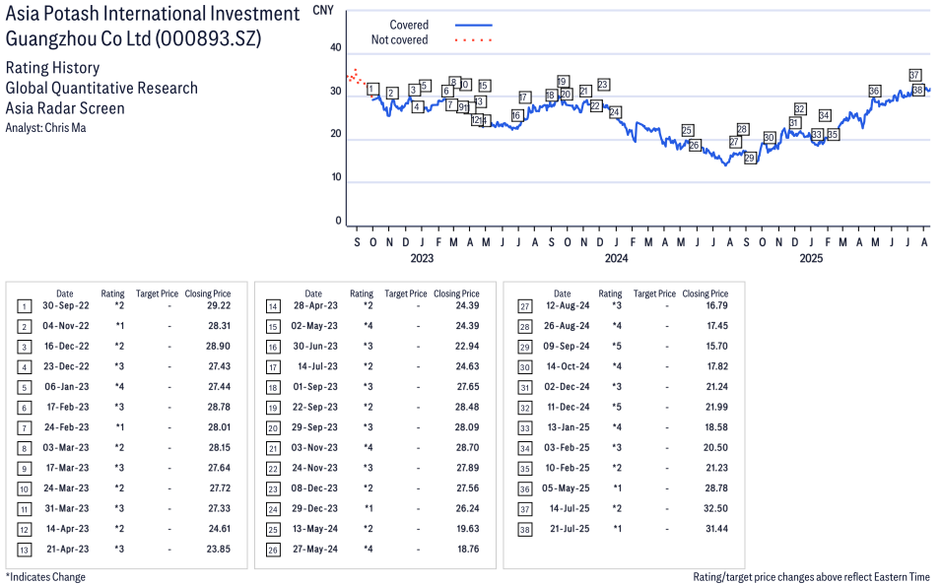
Task: Click the 'Covered' legend label
Action: coord(409,25)
